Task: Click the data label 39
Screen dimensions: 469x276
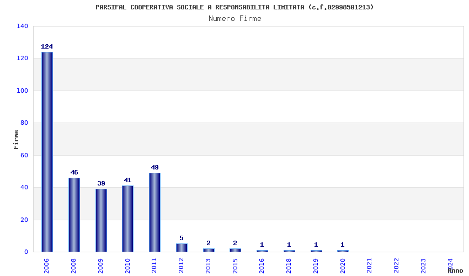Action: point(101,183)
